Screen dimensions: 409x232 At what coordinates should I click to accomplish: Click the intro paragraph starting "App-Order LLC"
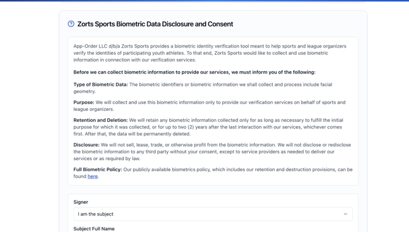point(210,53)
